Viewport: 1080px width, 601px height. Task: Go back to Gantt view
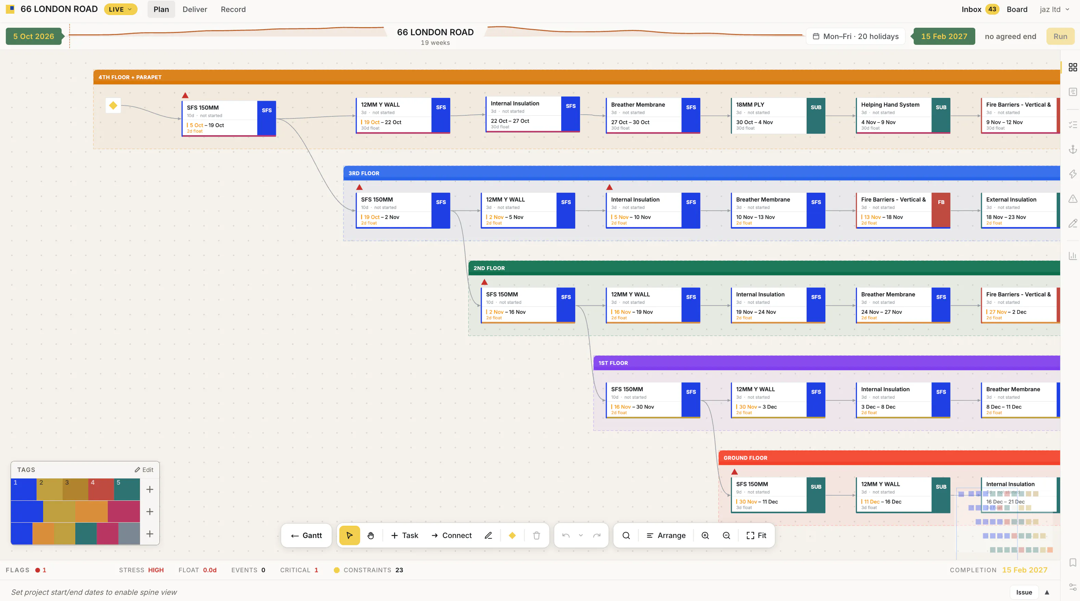(x=307, y=535)
